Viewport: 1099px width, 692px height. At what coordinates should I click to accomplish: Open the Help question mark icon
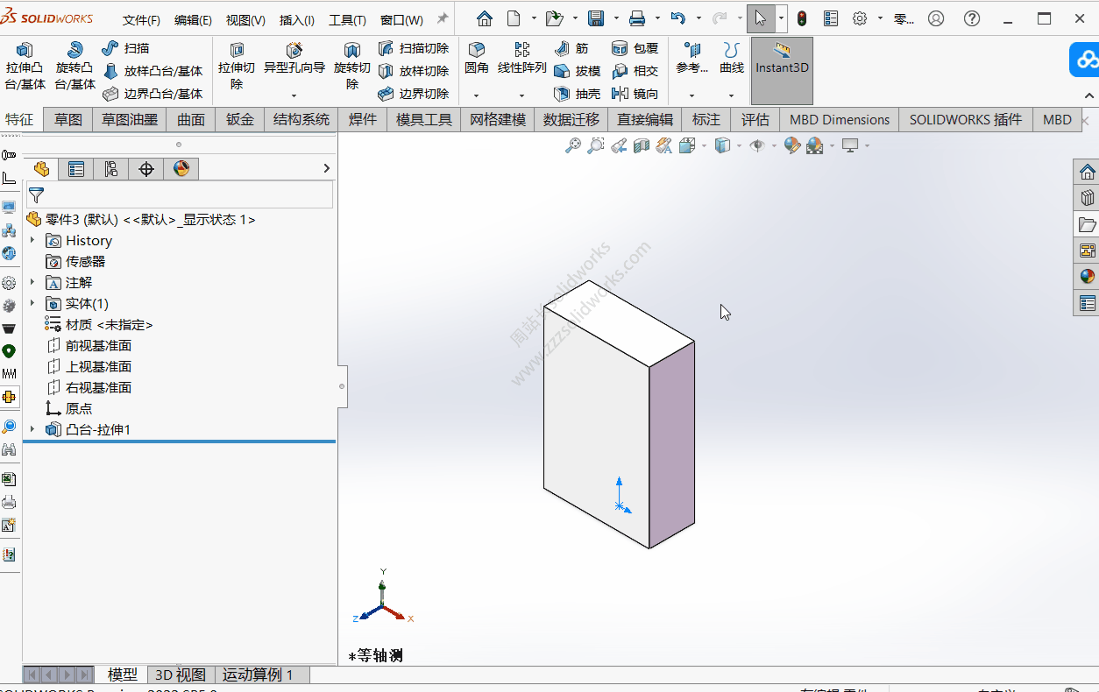971,18
